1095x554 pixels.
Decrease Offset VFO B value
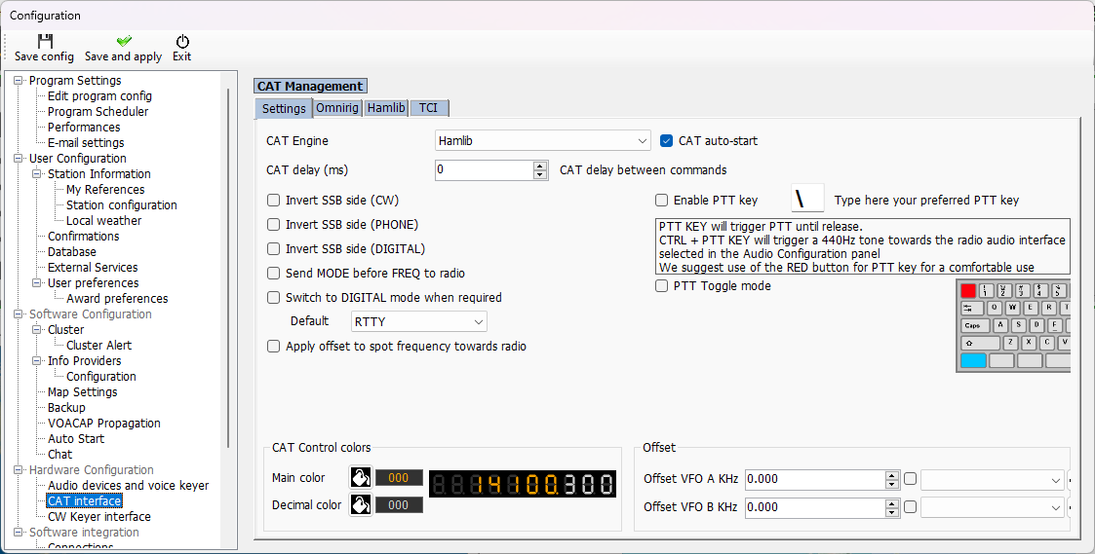892,513
